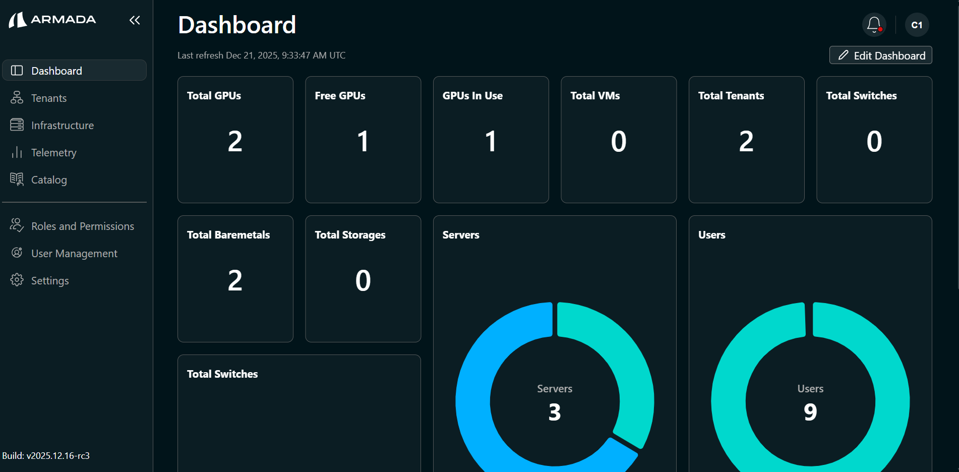Click the Edit Dashboard button
959x472 pixels.
pos(880,55)
